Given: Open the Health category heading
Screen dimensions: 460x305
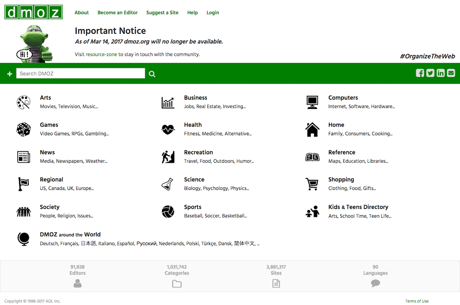Looking at the screenshot, I should (x=193, y=125).
